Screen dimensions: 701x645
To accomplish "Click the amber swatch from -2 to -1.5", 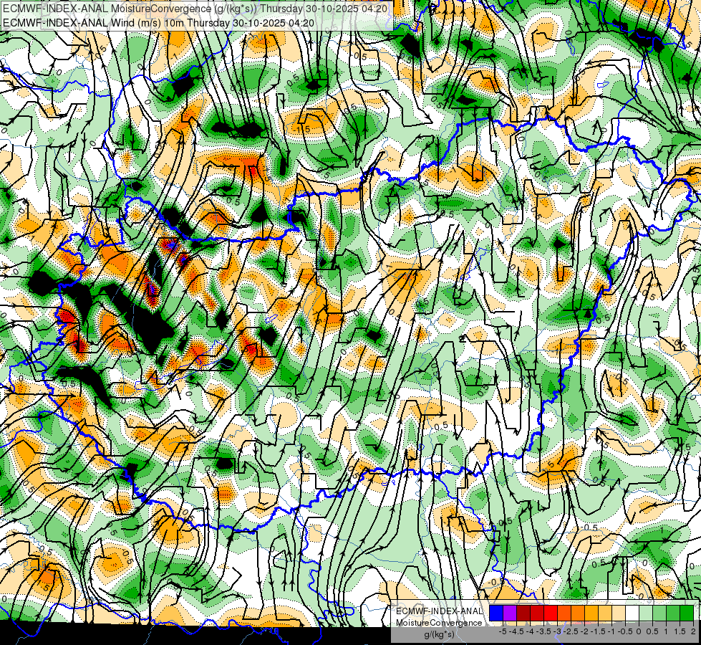I will [591, 613].
